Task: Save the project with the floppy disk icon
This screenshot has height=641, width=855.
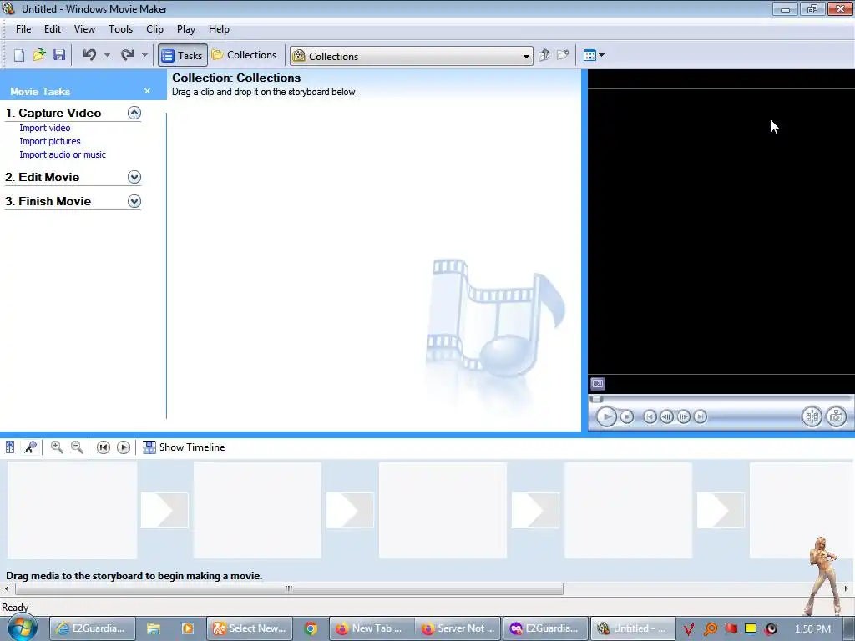Action: click(59, 55)
